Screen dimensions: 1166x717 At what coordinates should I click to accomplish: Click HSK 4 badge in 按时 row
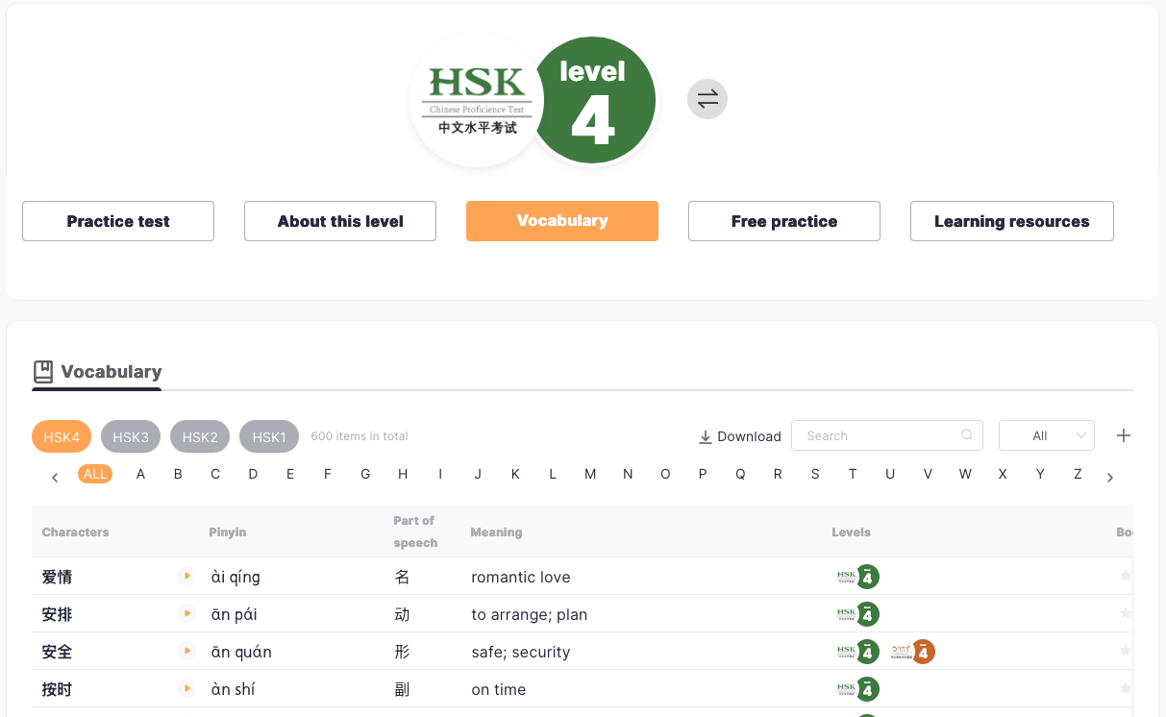tap(857, 689)
